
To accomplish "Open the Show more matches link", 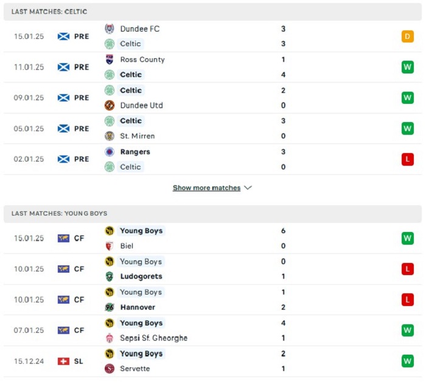I will pos(206,188).
